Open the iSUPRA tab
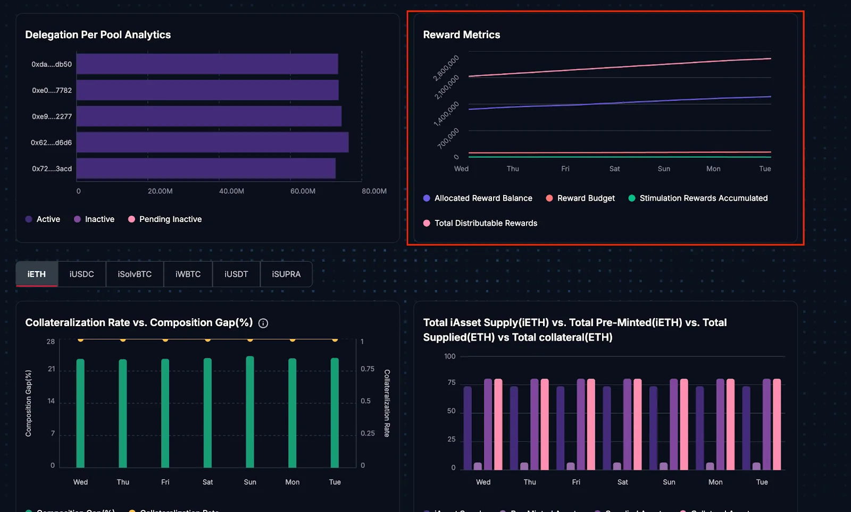 click(286, 274)
